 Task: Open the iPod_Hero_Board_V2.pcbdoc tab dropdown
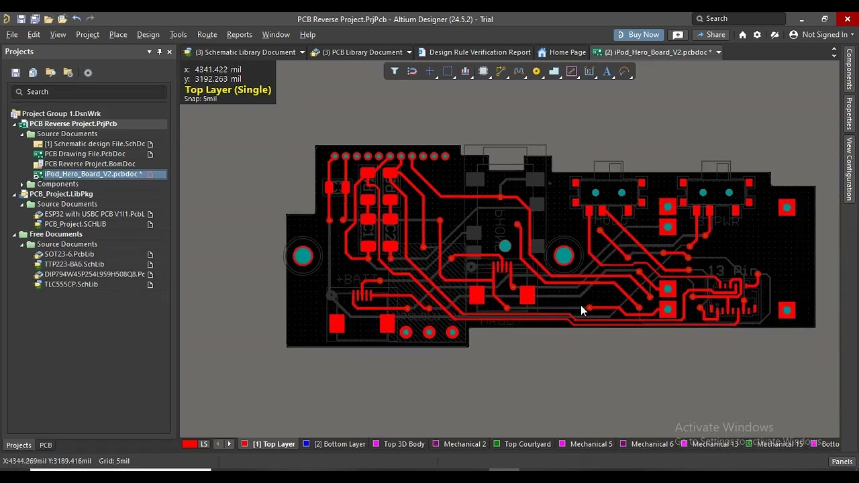tap(718, 52)
